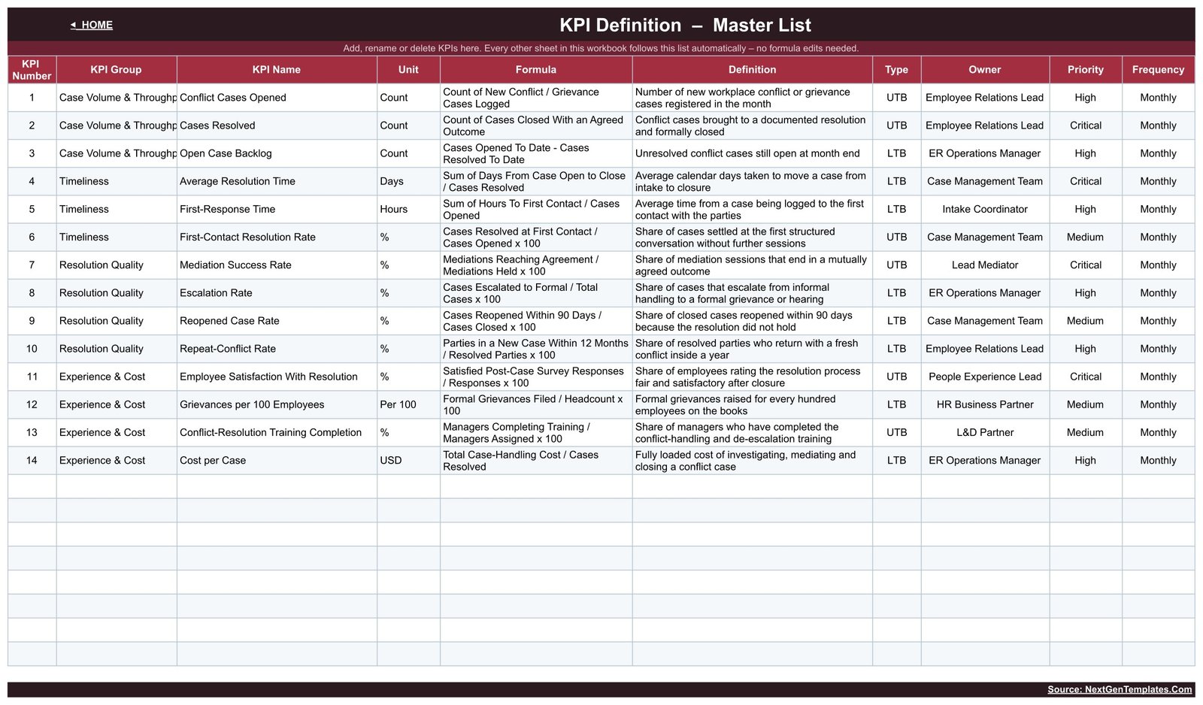The image size is (1203, 705).
Task: Click the 'Conflict Cases Opened' KPI name cell
Action: point(277,98)
